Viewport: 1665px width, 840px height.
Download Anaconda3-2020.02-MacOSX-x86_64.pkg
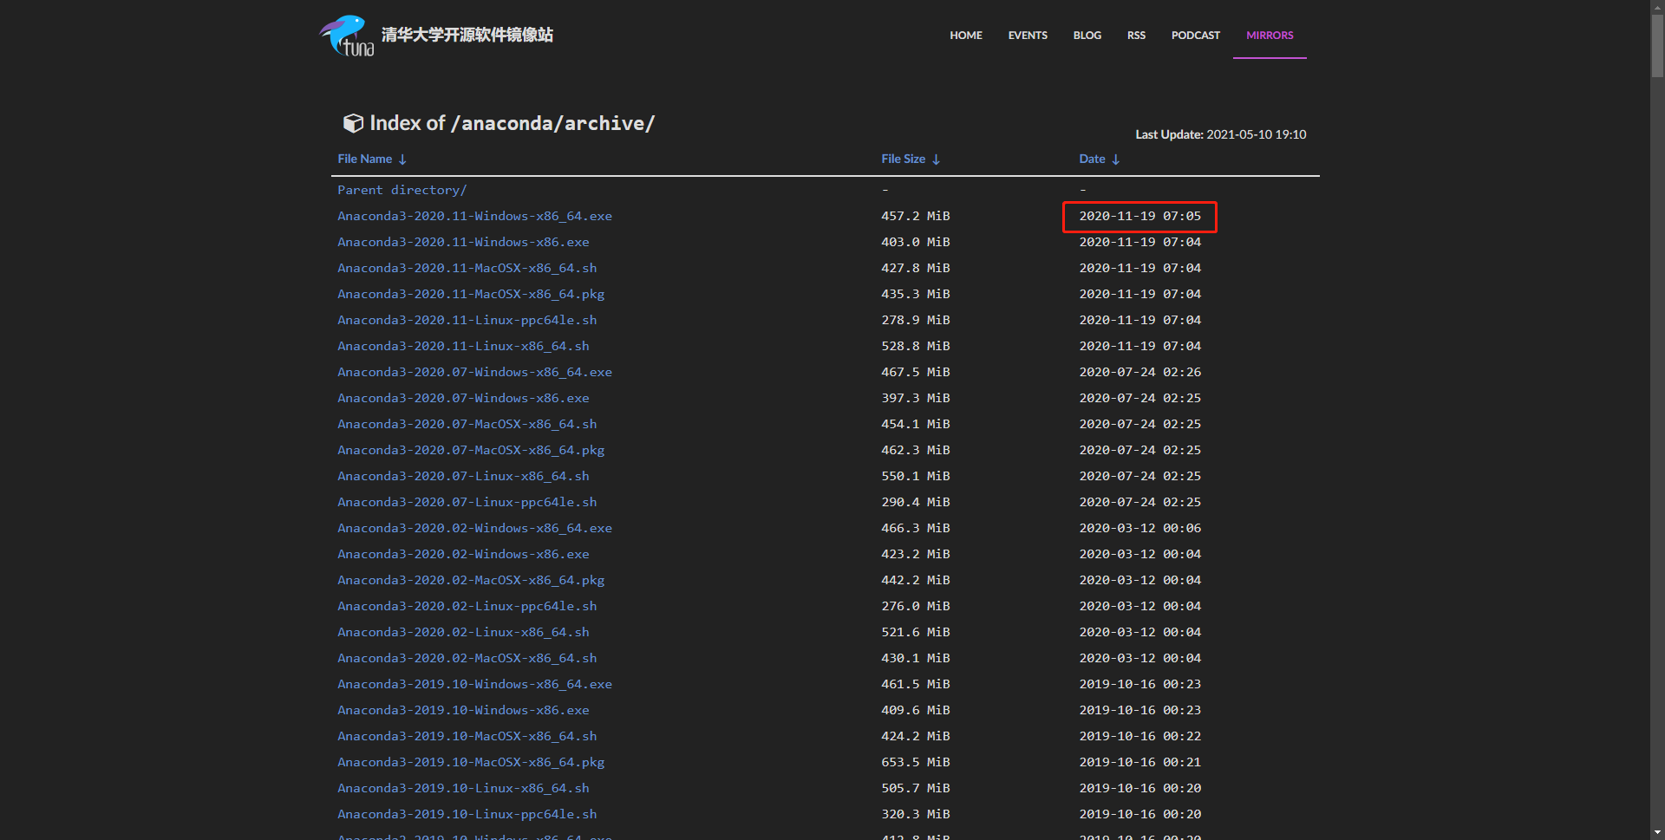471,580
